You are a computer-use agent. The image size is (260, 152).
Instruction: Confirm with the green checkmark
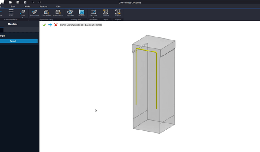44,25
